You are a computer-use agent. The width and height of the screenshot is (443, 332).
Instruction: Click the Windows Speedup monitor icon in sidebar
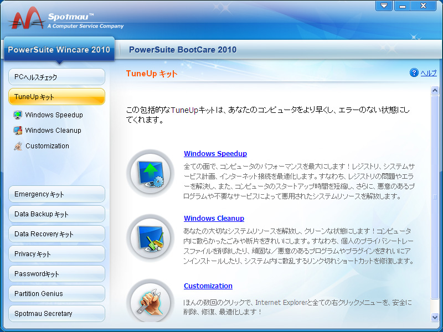[18, 115]
